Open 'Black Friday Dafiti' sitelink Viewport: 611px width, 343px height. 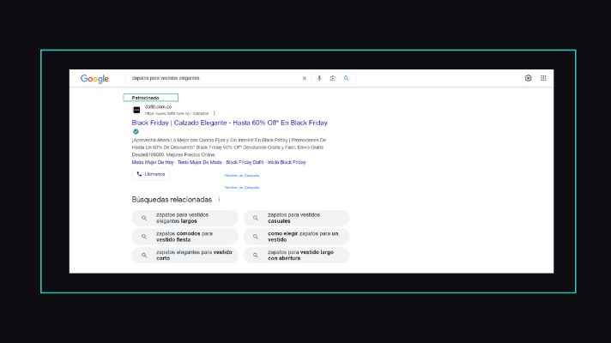click(x=245, y=162)
